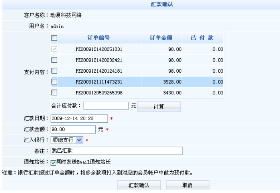
Task: Tick the checkbox for order PE2009120509265398
Action: click(54, 93)
